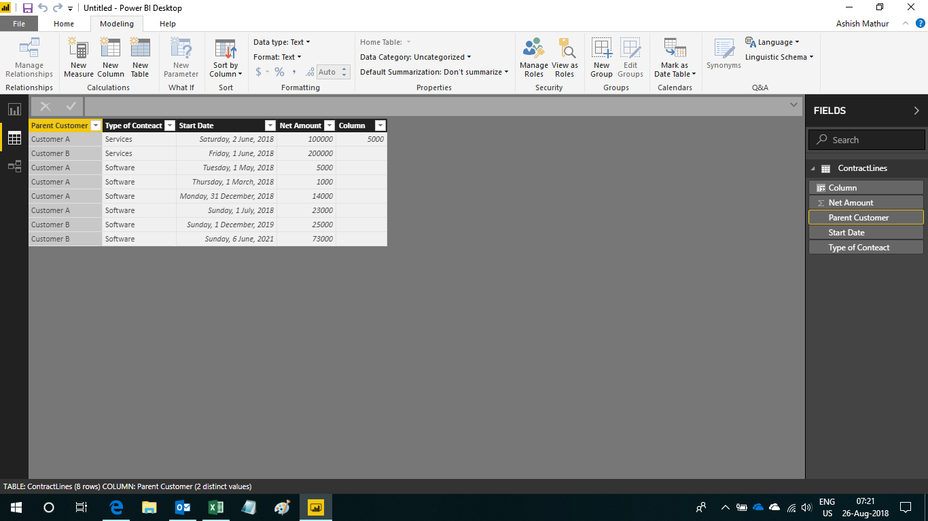Image resolution: width=928 pixels, height=521 pixels.
Task: Select the Start Date field in Fields
Action: point(865,233)
